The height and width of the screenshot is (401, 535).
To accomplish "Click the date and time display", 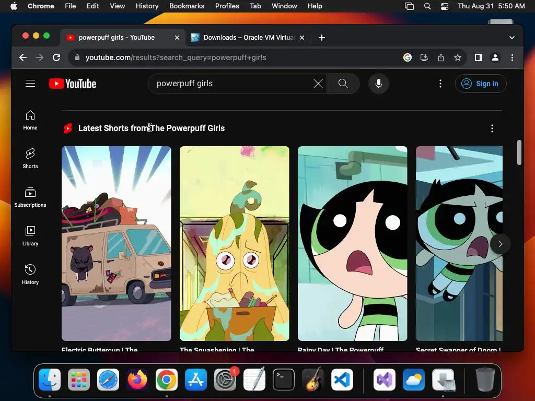I will [x=491, y=6].
